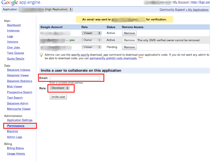
Task: Open the Admin Logs page
Action: click(15, 137)
